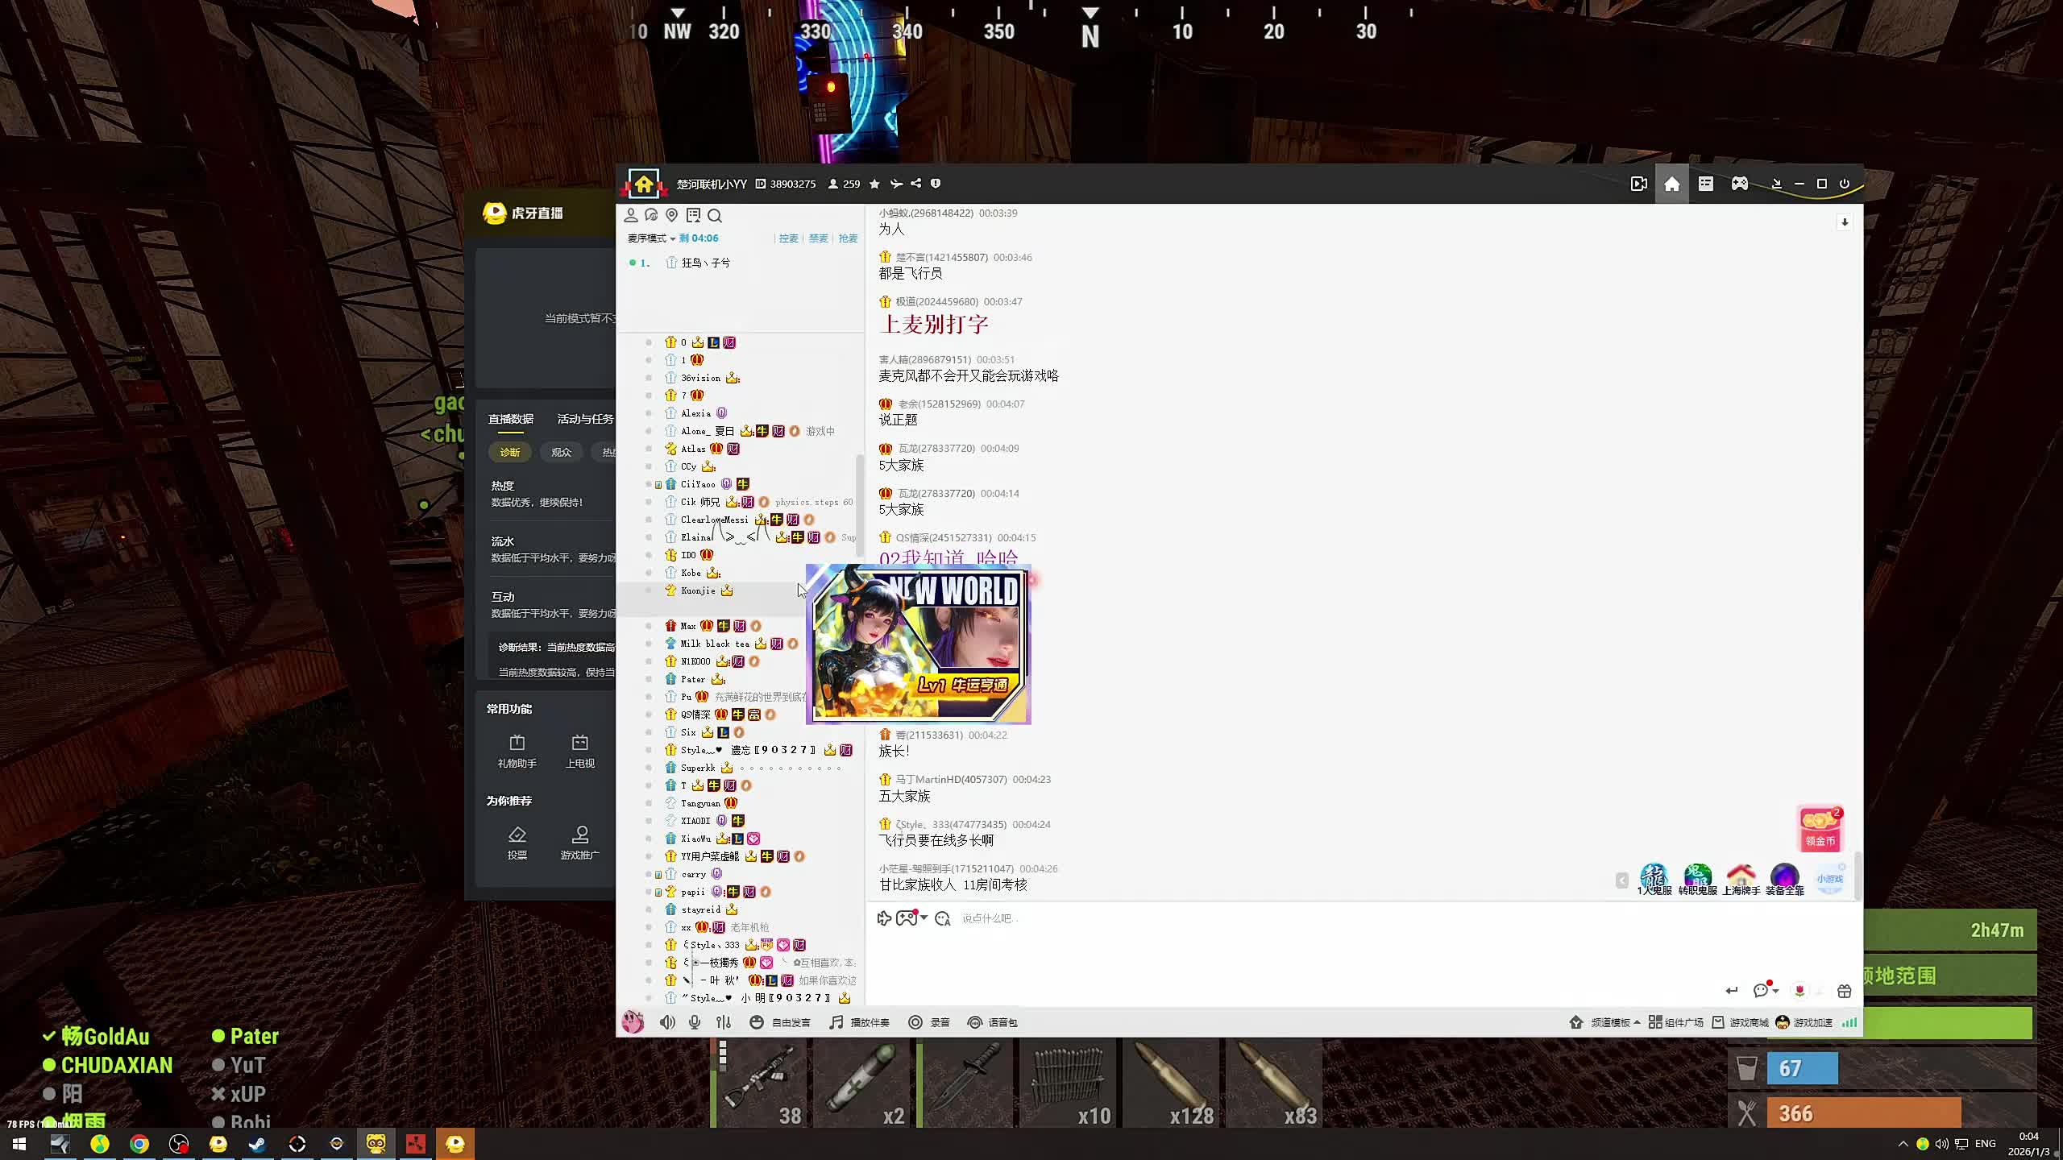The height and width of the screenshot is (1160, 2063).
Task: Click the 禁麦 mute-mic link
Action: pos(818,238)
